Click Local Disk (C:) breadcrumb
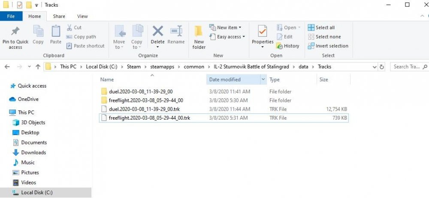 pyautogui.click(x=102, y=67)
